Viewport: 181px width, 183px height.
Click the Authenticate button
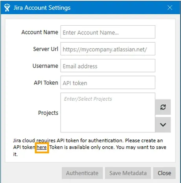(x=82, y=173)
